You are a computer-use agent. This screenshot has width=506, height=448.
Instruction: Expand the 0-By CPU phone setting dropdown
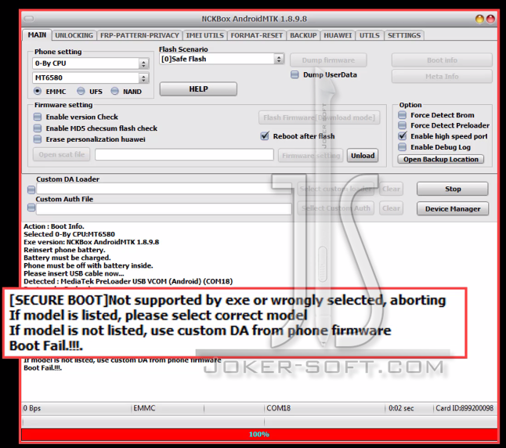(143, 63)
